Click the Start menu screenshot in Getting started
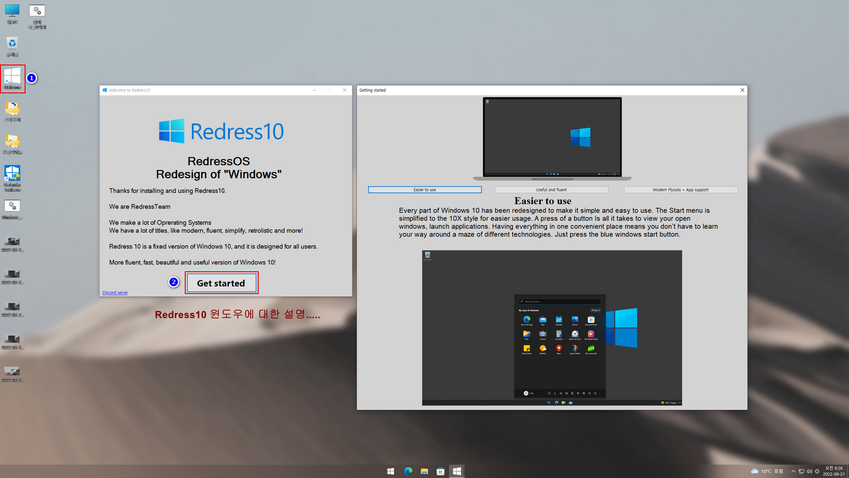The height and width of the screenshot is (478, 849). pos(552,328)
